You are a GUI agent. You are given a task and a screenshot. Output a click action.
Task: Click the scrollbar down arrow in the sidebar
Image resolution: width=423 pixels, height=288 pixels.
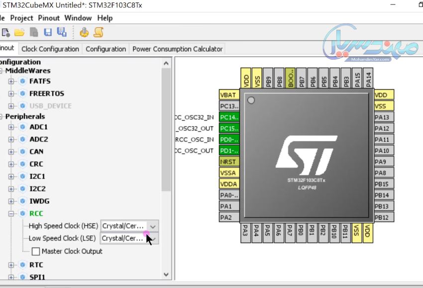tap(166, 275)
